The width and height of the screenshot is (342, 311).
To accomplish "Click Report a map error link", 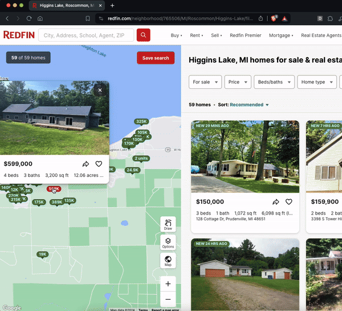I will click(165, 309).
